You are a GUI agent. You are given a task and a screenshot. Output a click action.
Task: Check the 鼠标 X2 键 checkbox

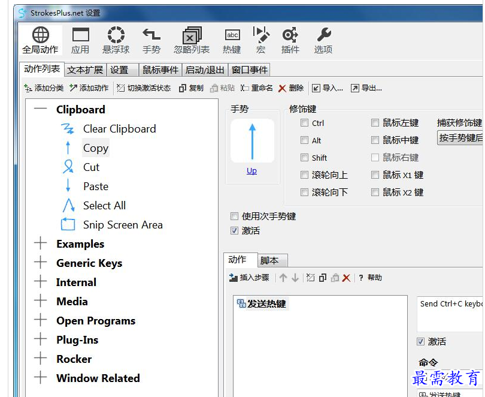375,193
